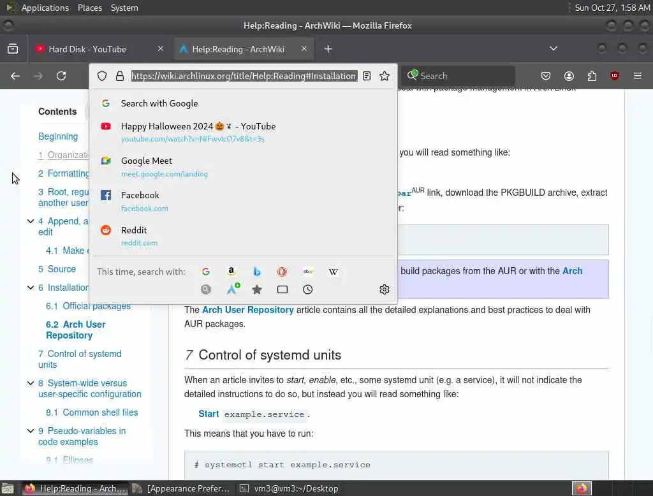
Task: Search this time with Google engine icon
Action: point(206,272)
